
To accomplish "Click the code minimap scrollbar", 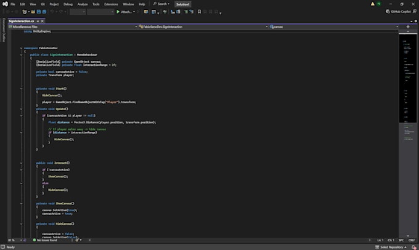I will pos(408,134).
